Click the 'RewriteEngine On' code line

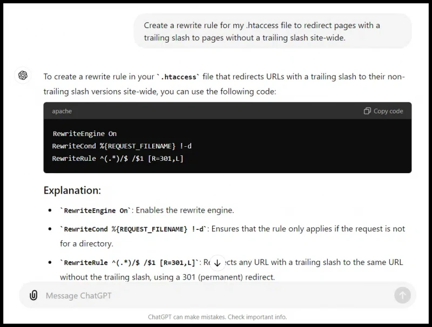point(85,134)
